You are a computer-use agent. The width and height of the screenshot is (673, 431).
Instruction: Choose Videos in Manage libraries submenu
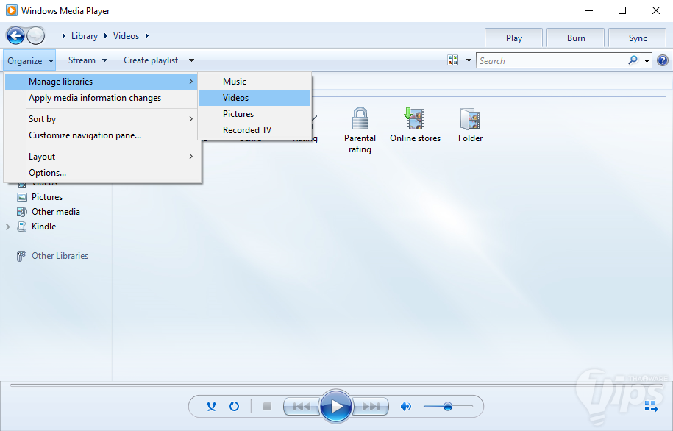[254, 98]
